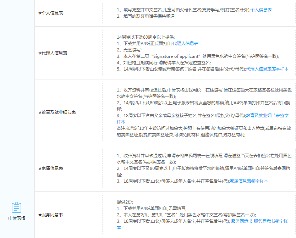The height and width of the screenshot is (238, 296).
Task: Open the 服务同意书签字样本 link
Action: tap(270, 221)
